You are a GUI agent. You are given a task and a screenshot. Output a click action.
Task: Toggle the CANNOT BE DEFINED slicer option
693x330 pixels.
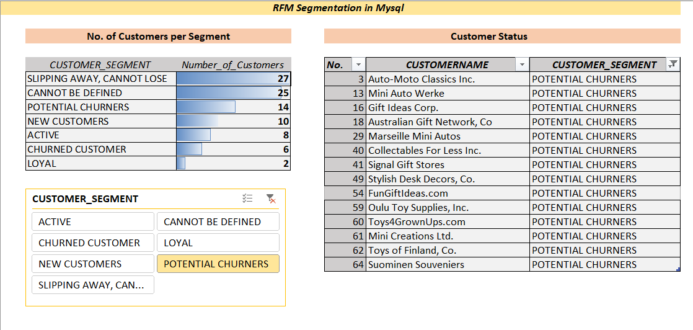click(218, 222)
